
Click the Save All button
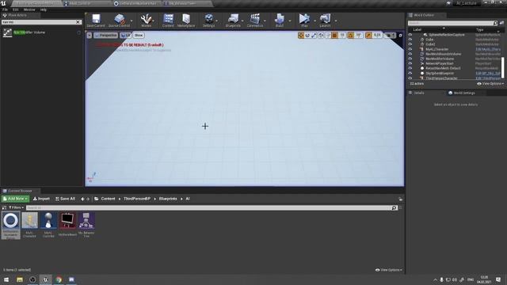[65, 199]
